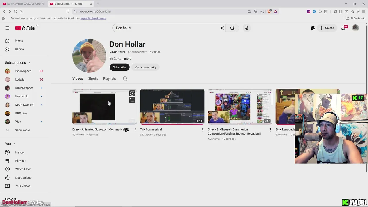Open the notifications bell
Screen dimensions: 368x207
(x=343, y=28)
